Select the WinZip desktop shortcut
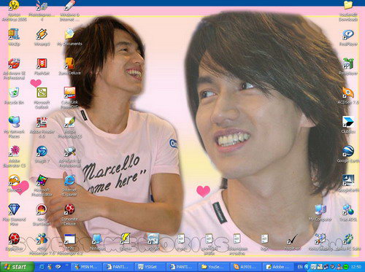The height and width of the screenshot is (272, 365). coord(14,37)
